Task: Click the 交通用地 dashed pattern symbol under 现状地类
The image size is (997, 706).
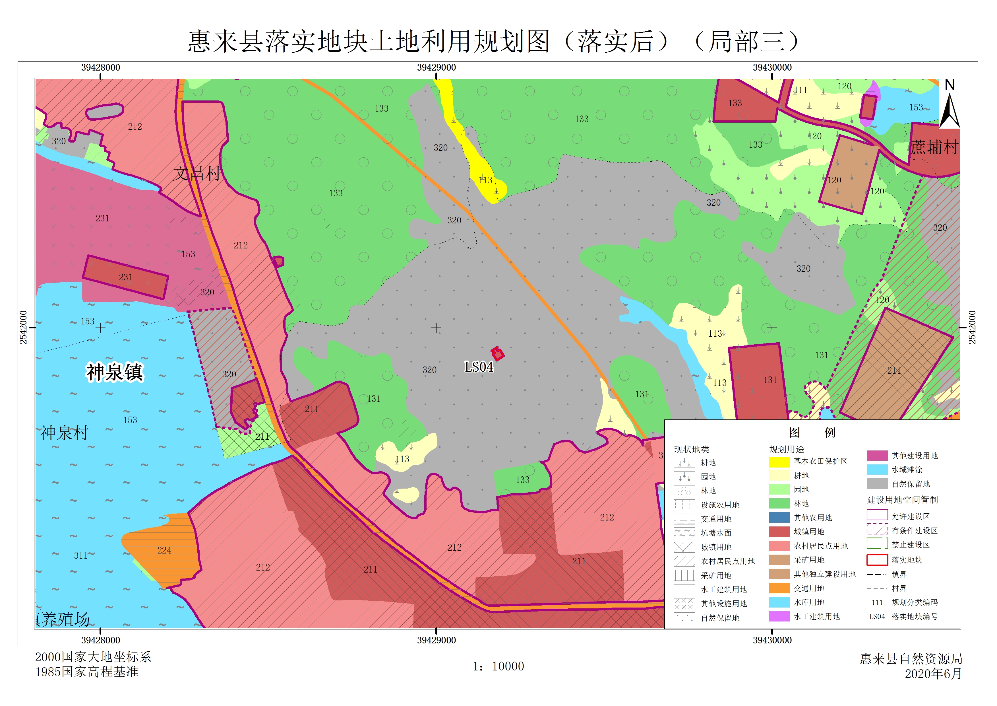Action: coord(684,519)
